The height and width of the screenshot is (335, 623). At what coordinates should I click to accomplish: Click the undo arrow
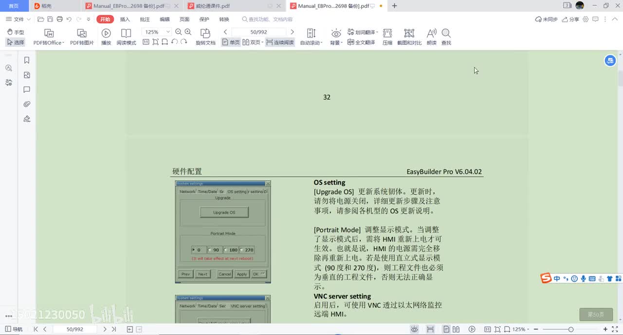click(x=69, y=19)
